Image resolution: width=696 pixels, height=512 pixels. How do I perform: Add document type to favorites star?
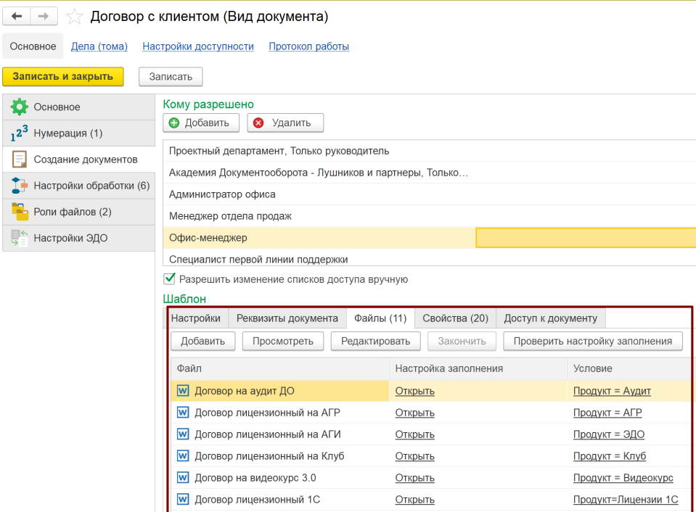74,17
